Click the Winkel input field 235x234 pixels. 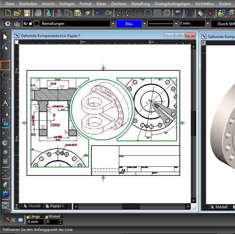click(x=53, y=221)
